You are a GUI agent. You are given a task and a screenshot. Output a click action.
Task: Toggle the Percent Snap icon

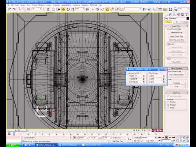click(112, 9)
